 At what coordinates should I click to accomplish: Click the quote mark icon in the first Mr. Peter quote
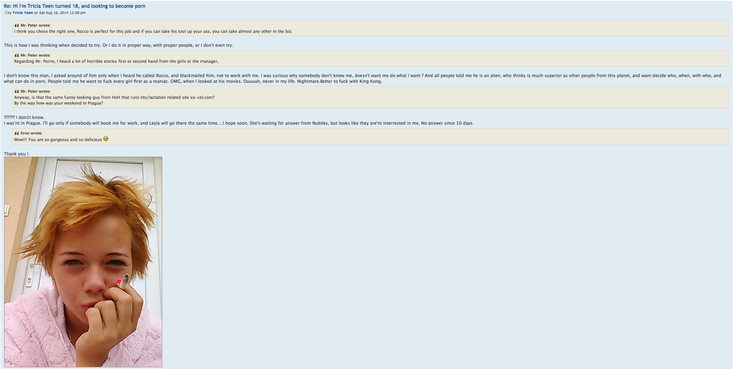17,25
